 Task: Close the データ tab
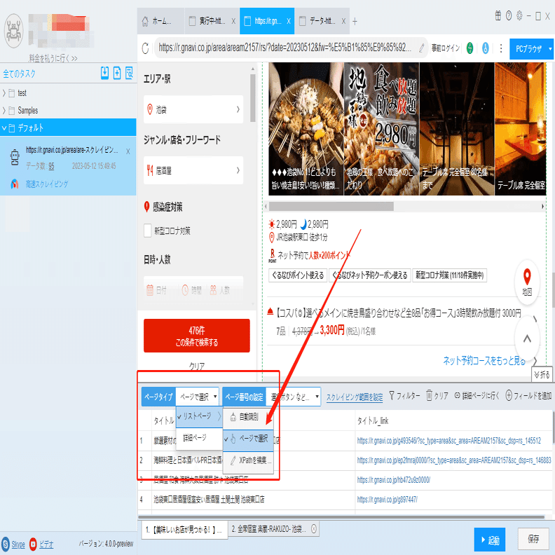[343, 22]
